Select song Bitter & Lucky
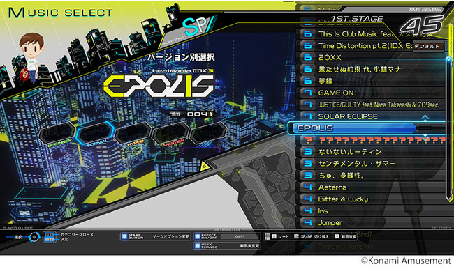454x269 pixels. (x=372, y=199)
